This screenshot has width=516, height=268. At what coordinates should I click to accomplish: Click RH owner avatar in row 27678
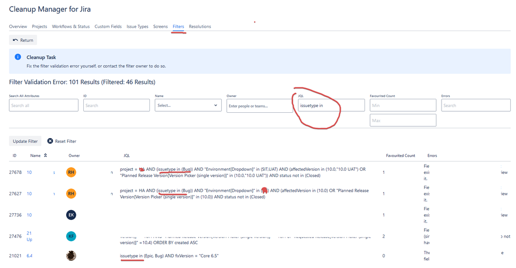point(71,172)
